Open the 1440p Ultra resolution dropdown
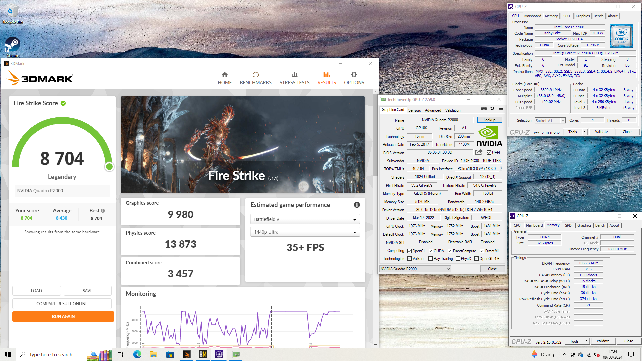The image size is (642, 361). point(305,232)
